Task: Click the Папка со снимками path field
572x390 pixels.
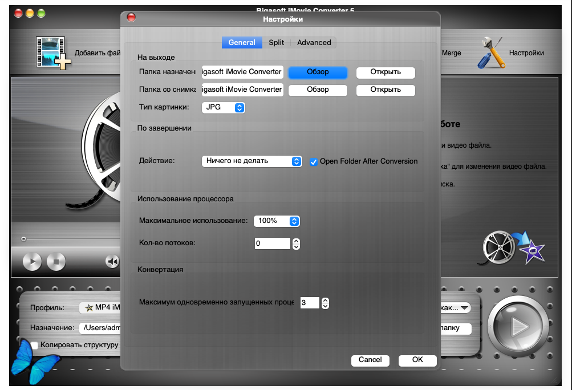Action: tap(242, 90)
